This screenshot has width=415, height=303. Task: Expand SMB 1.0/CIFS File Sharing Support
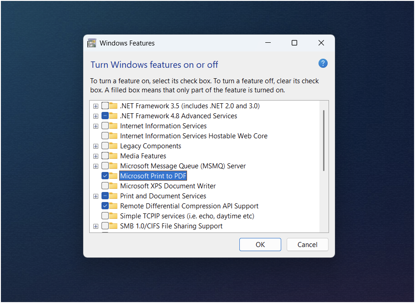coord(96,226)
